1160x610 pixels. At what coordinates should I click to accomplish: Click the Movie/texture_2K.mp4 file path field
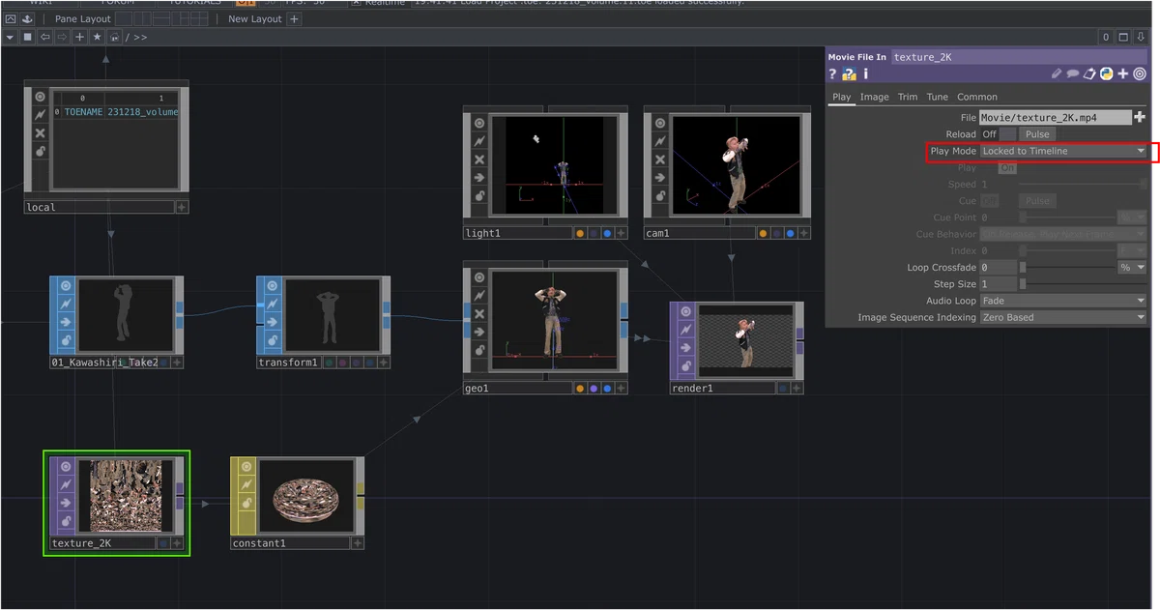point(1055,117)
